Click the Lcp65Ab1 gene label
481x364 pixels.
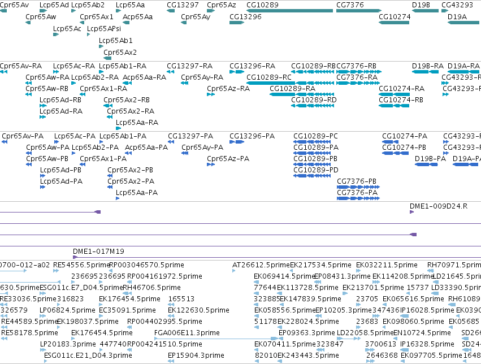(x=116, y=41)
